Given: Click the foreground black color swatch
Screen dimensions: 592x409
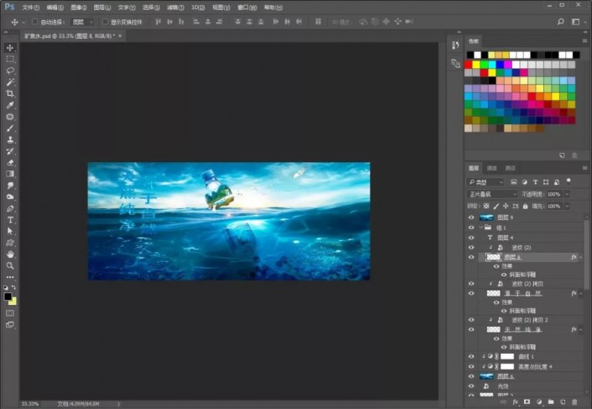Looking at the screenshot, I should point(8,296).
